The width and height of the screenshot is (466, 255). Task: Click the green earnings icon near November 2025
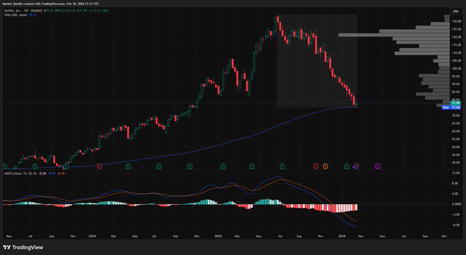click(346, 166)
